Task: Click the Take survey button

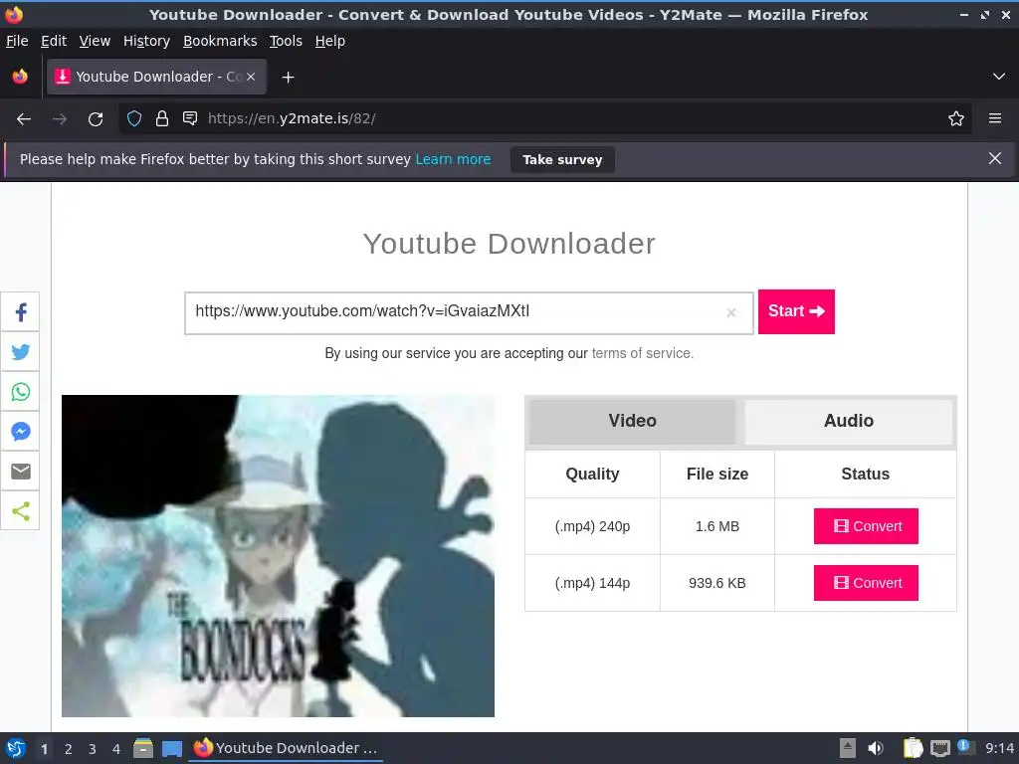Action: pyautogui.click(x=562, y=160)
